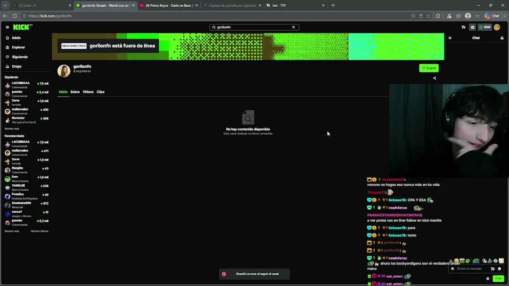Switch to the Videos tab

coord(88,92)
